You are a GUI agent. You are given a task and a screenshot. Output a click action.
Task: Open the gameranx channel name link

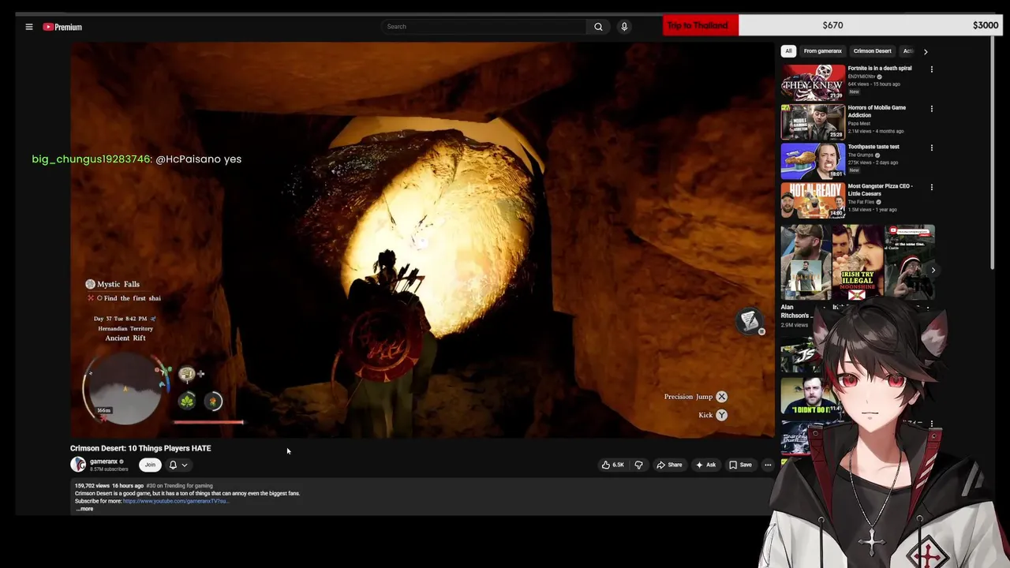103,461
